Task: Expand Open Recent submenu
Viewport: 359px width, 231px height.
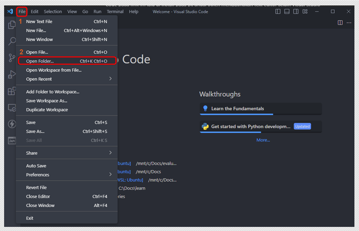Action: 67,79
